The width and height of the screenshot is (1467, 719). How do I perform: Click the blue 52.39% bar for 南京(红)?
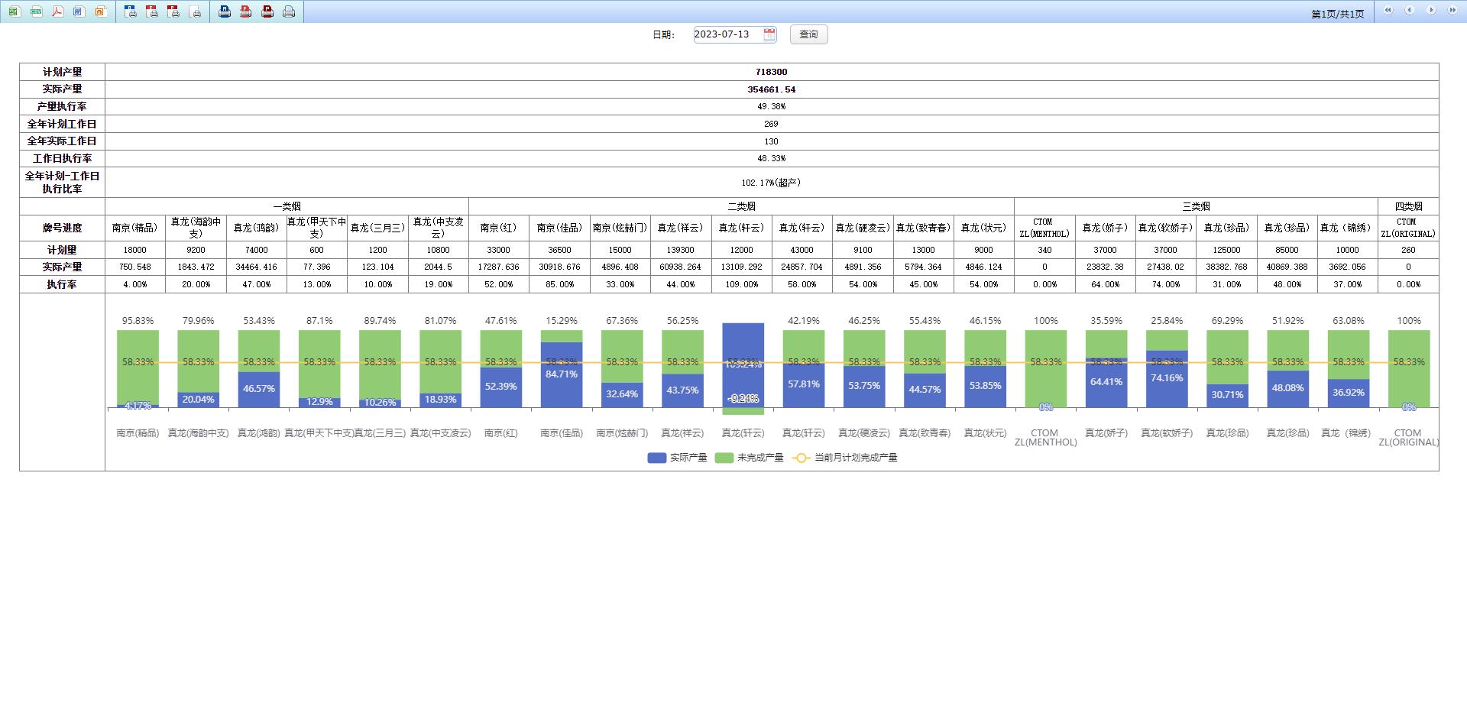click(x=501, y=387)
